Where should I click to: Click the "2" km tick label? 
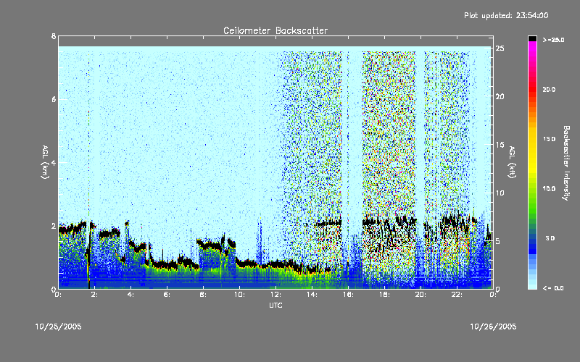54,226
